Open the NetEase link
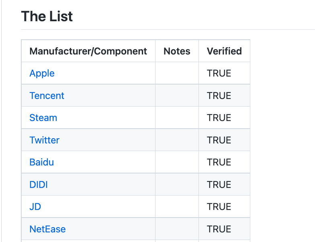Image resolution: width=315 pixels, height=242 pixels. pyautogui.click(x=47, y=229)
